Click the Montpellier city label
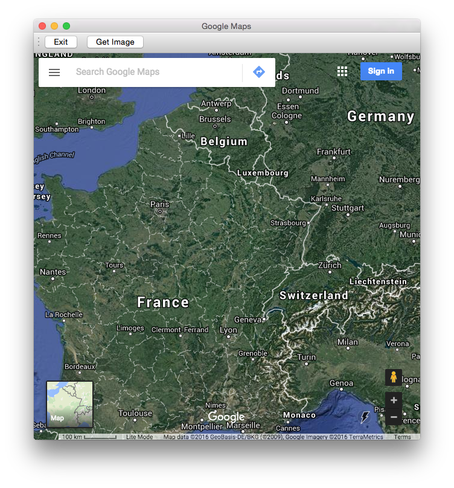The width and height of the screenshot is (454, 488). click(202, 426)
